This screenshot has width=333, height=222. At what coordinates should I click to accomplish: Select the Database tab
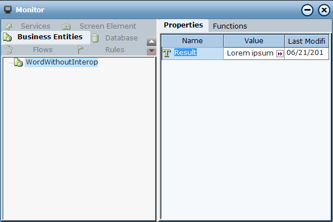tap(122, 38)
